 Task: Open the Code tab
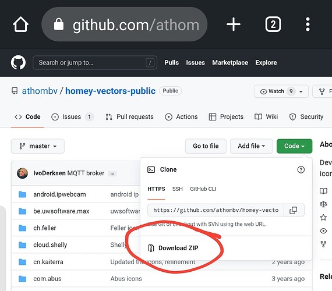point(27,117)
